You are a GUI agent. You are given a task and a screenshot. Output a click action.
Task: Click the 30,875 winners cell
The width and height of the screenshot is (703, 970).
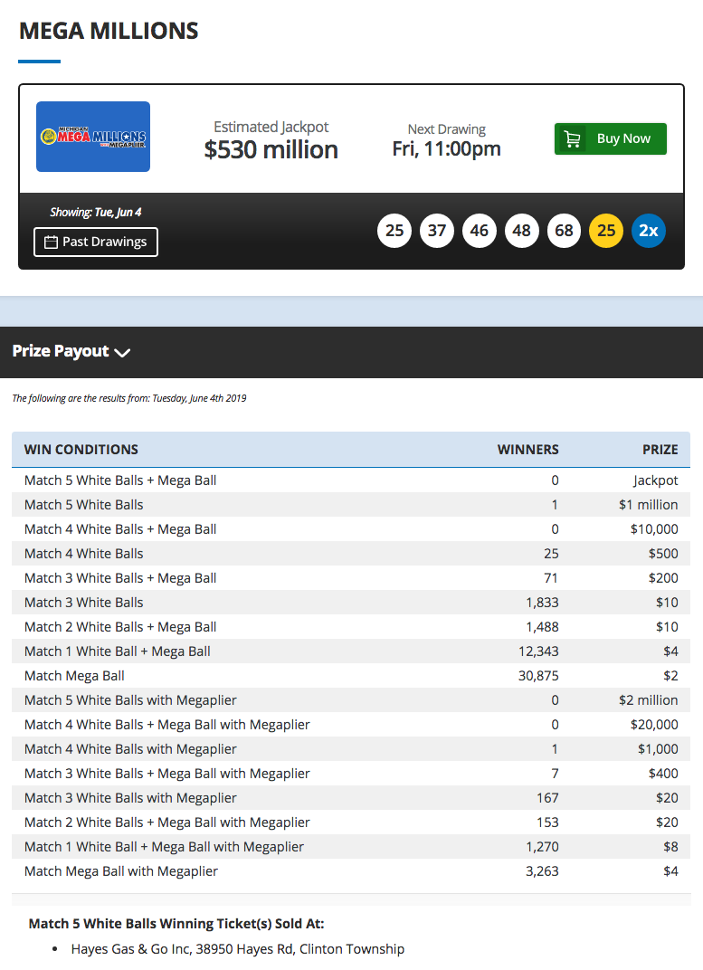coord(538,676)
